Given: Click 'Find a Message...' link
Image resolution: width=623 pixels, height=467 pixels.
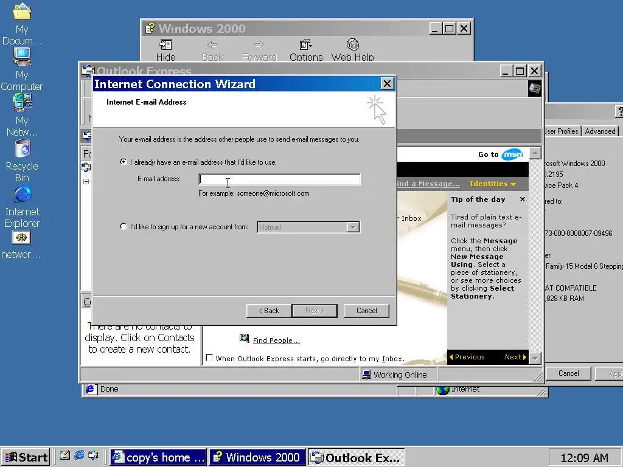Looking at the screenshot, I should pyautogui.click(x=428, y=184).
